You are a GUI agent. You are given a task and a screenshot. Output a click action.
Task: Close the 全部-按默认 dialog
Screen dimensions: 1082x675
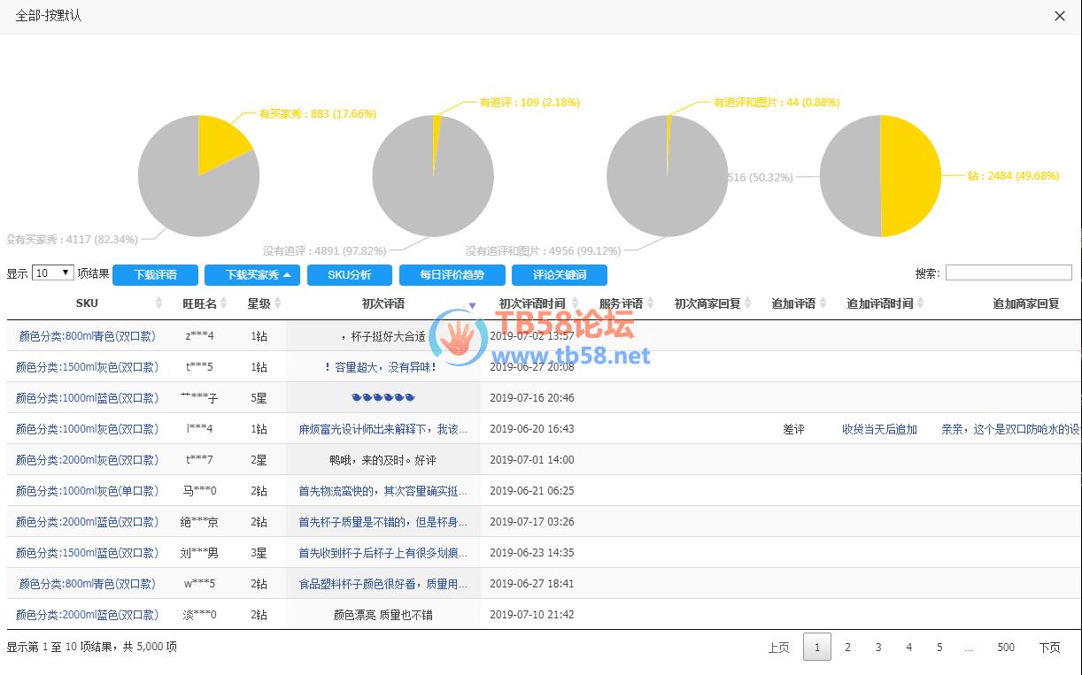pos(1060,16)
